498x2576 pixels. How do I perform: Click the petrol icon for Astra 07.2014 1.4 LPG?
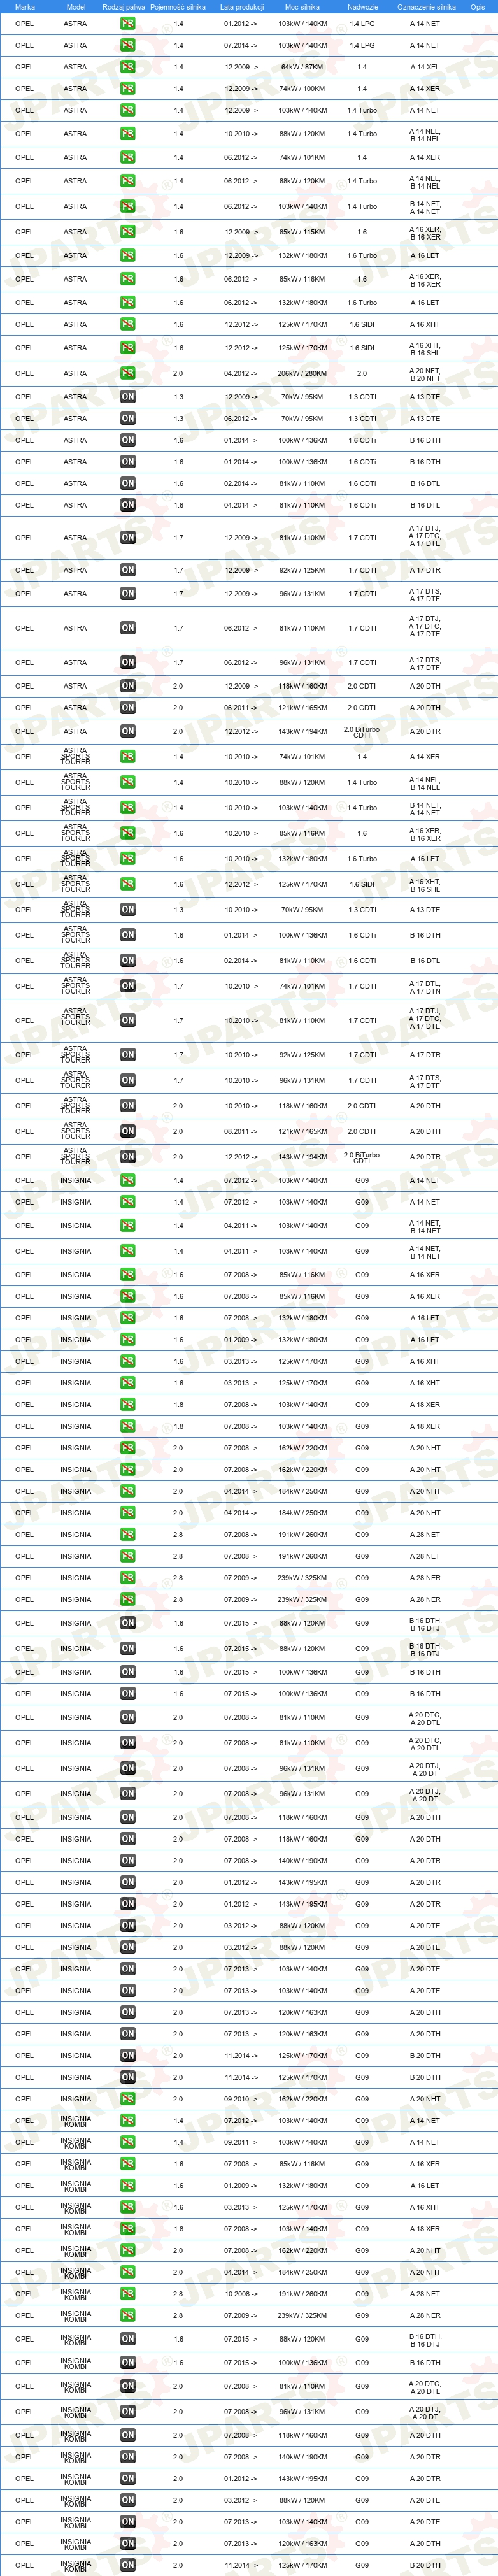tap(128, 45)
